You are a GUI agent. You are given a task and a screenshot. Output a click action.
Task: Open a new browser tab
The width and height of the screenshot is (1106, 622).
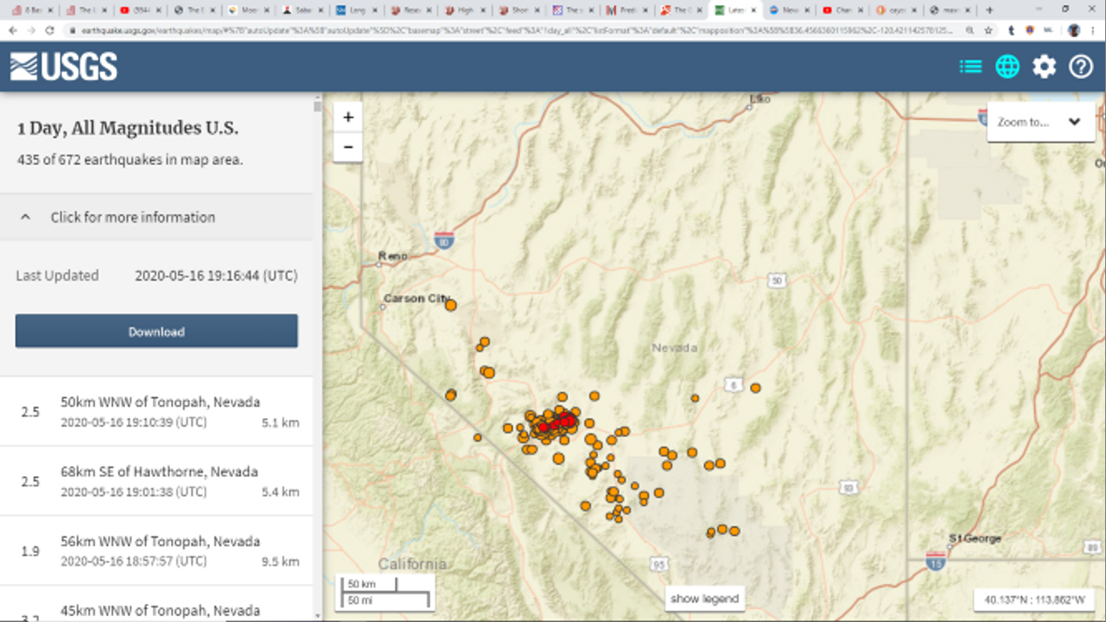pos(989,10)
